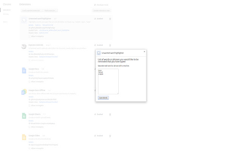Open the bad_word_highlighter loaded-from path link
Screen dimensions: 242x151
tap(54, 30)
